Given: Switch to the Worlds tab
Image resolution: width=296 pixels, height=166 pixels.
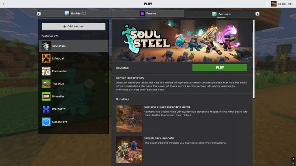Looking at the screenshot, I should (x=75, y=14).
